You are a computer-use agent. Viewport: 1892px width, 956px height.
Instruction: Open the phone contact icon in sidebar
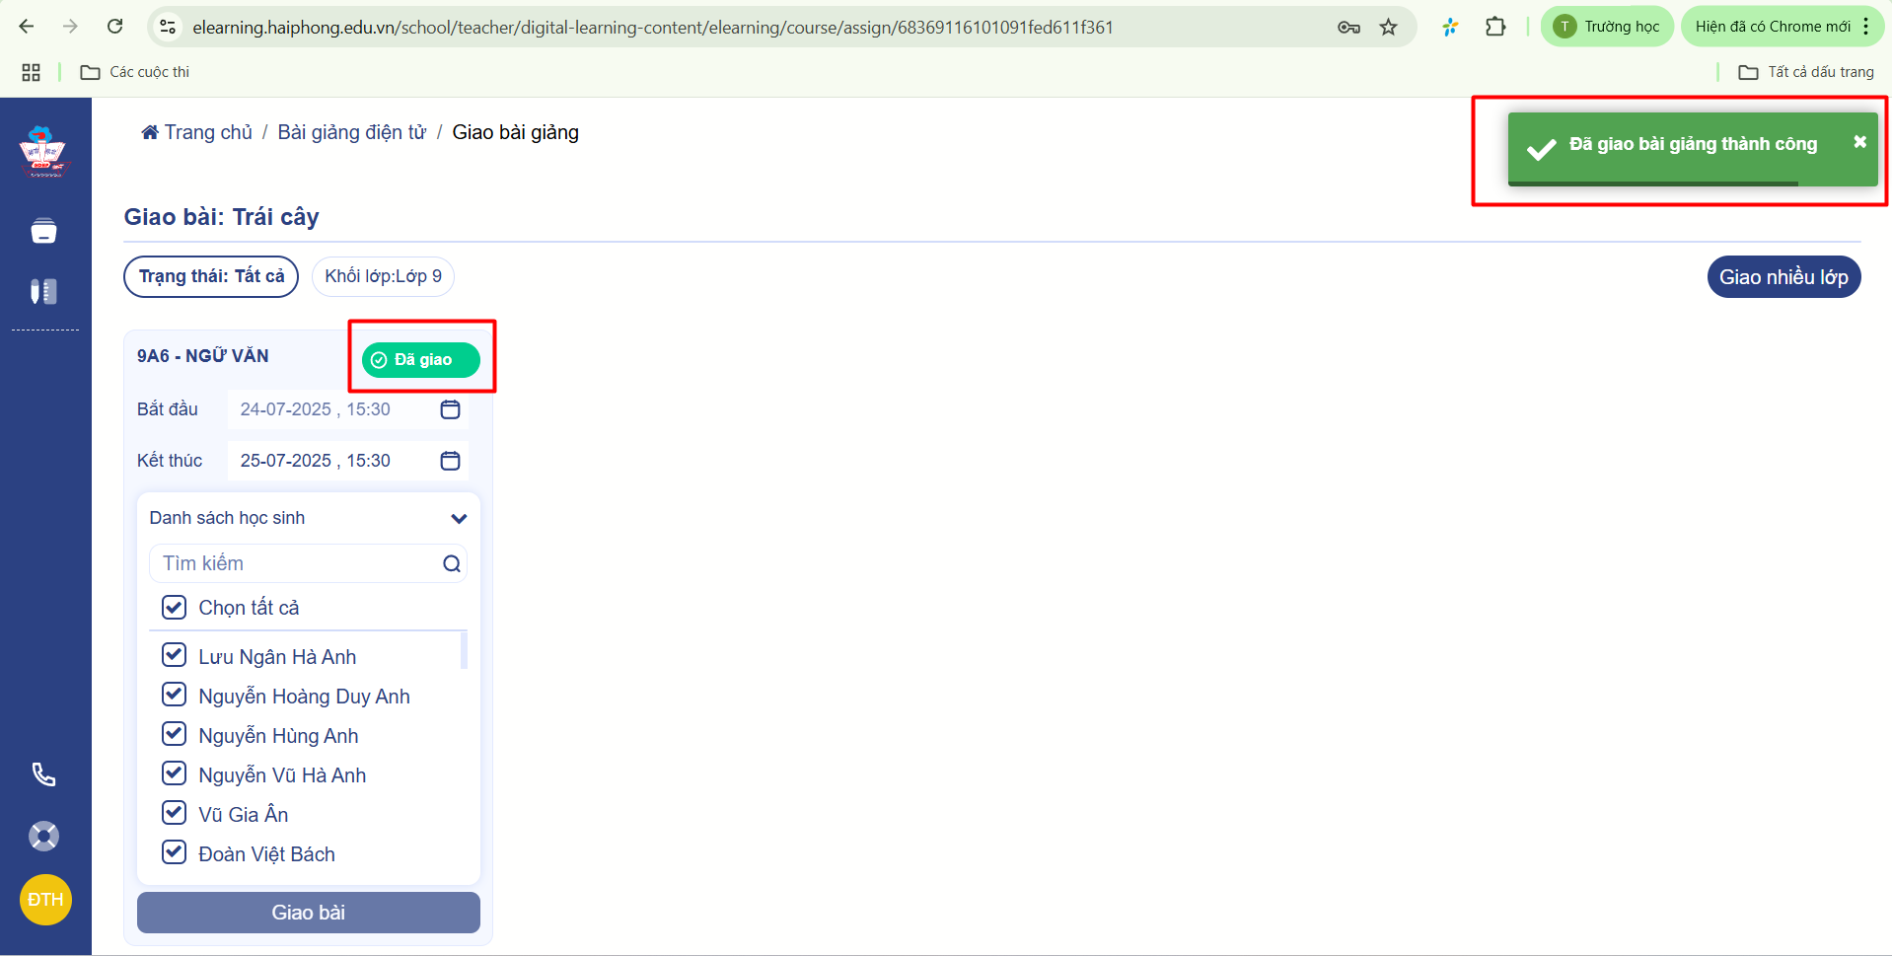(43, 774)
